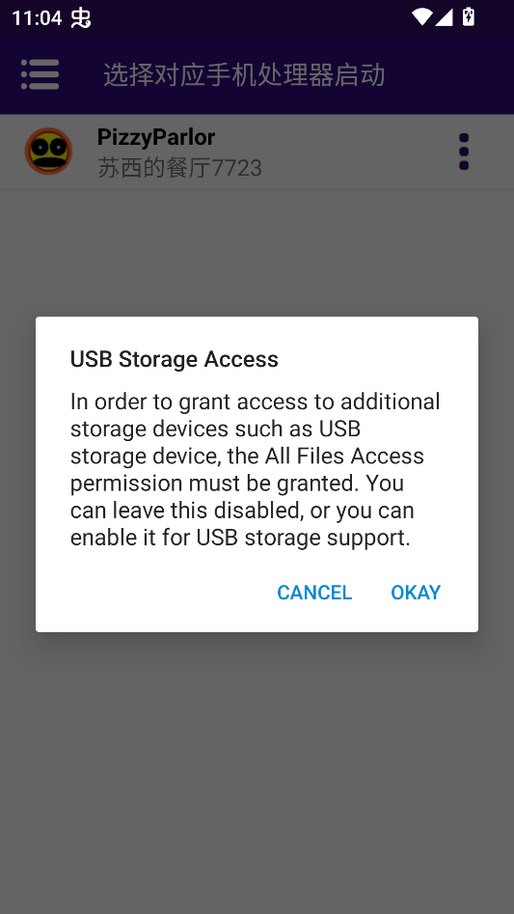Image resolution: width=514 pixels, height=914 pixels.
Task: Tap the 11:04 clock in status bar
Action: 36,17
